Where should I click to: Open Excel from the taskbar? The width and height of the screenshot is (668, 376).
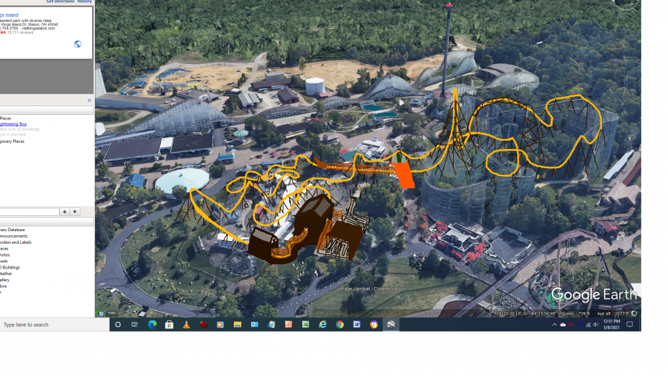[x=305, y=325]
